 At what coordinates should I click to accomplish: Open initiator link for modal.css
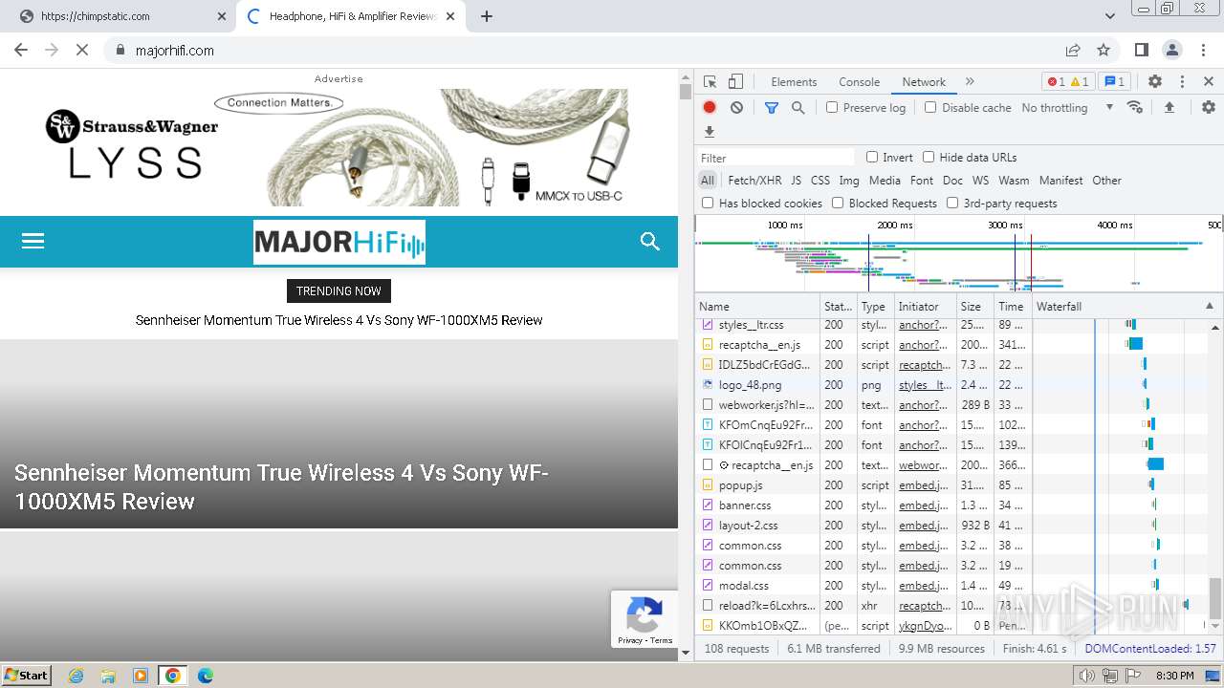(x=923, y=586)
